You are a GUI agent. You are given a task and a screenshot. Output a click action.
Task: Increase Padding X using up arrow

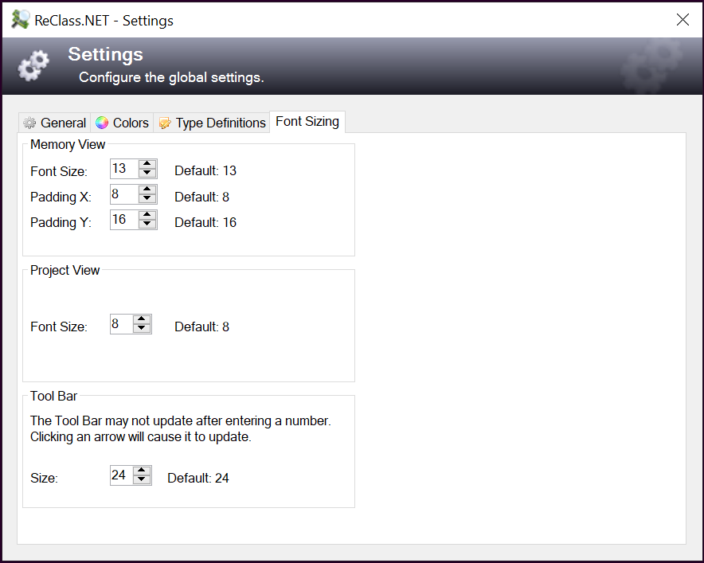[x=147, y=190]
